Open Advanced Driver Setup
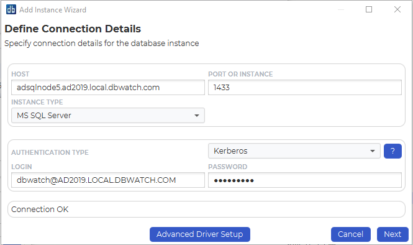413x245 pixels. click(200, 234)
